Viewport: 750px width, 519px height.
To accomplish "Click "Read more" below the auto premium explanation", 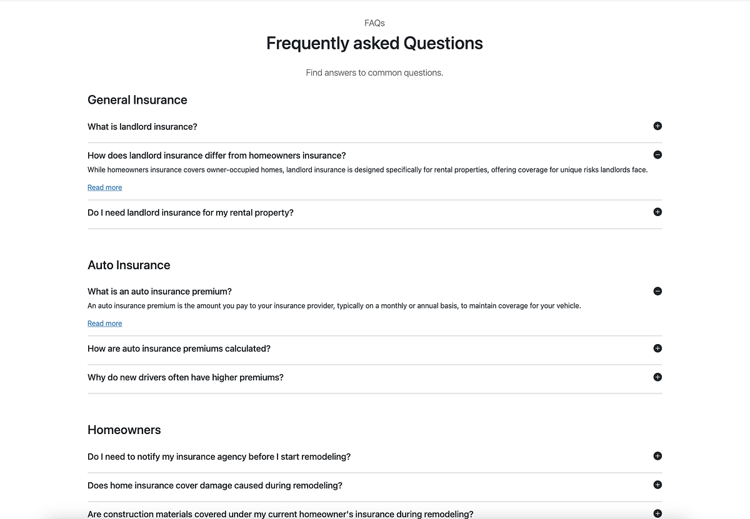I will (104, 323).
